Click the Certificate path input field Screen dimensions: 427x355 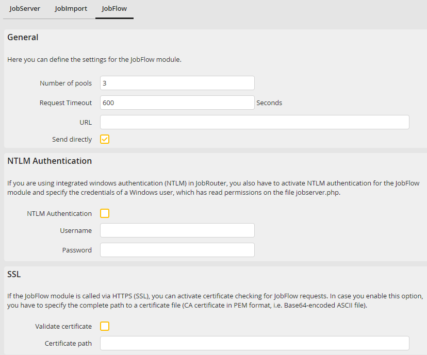coord(255,343)
